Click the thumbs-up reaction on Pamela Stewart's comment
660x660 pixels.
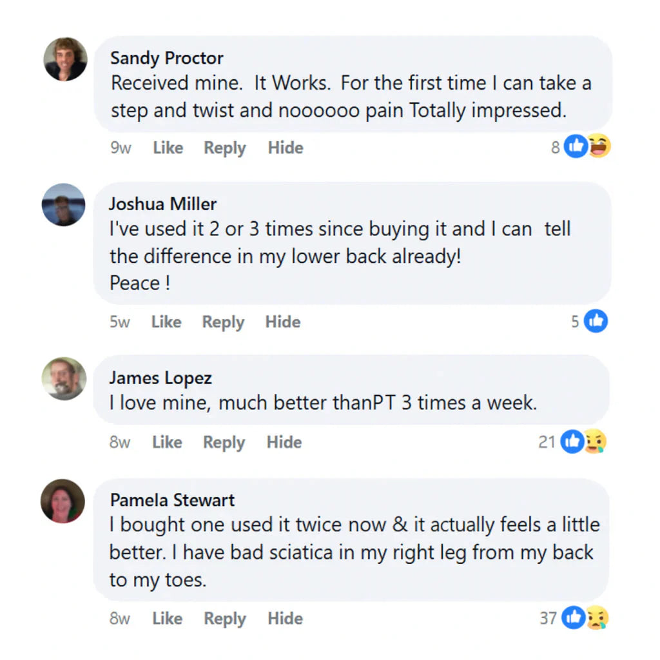(573, 618)
